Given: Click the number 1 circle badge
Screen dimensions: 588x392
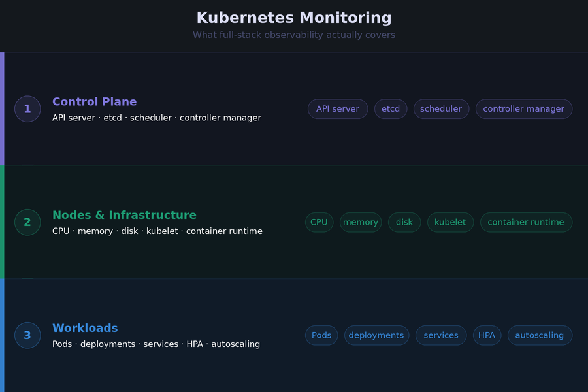Looking at the screenshot, I should [x=27, y=109].
